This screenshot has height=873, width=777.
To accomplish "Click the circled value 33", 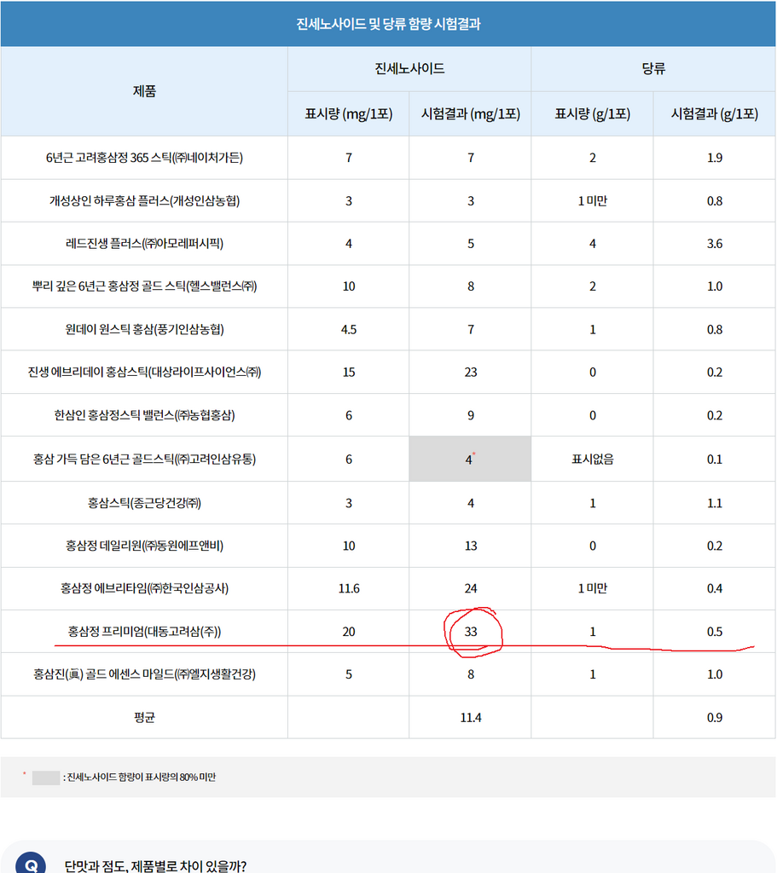I will tap(471, 632).
